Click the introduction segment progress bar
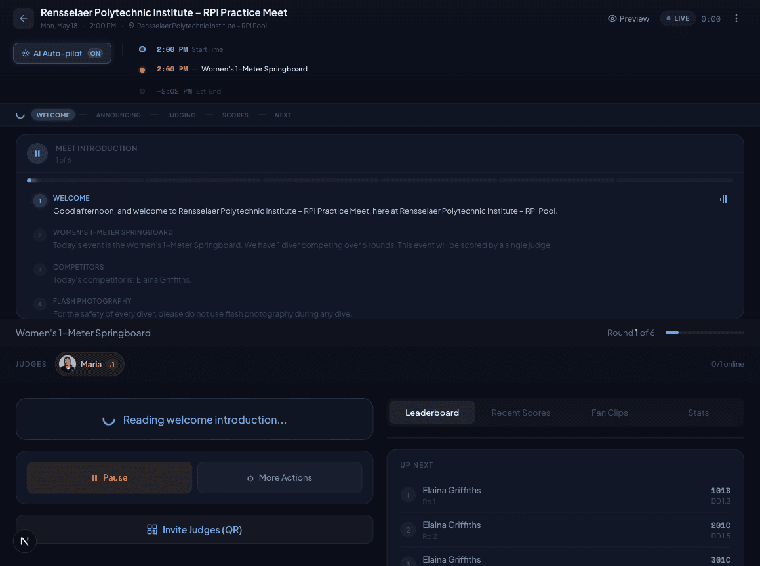The width and height of the screenshot is (760, 566). 380,180
